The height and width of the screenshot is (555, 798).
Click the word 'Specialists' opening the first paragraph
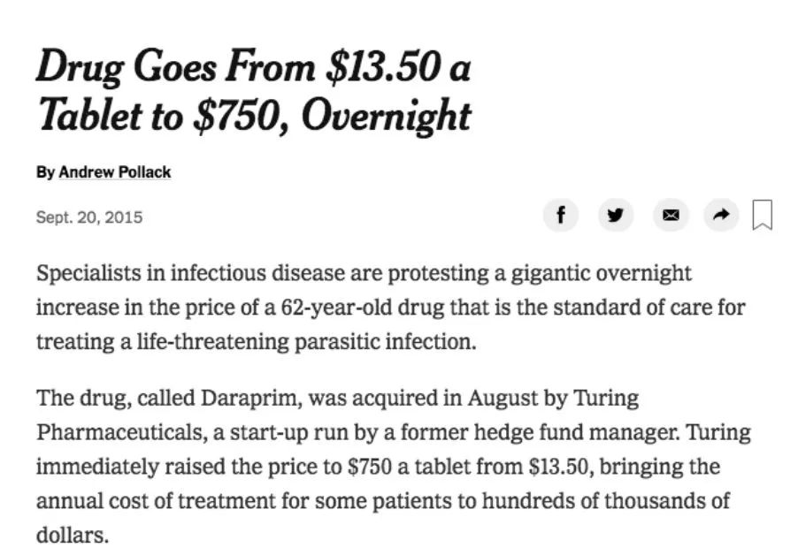(88, 273)
